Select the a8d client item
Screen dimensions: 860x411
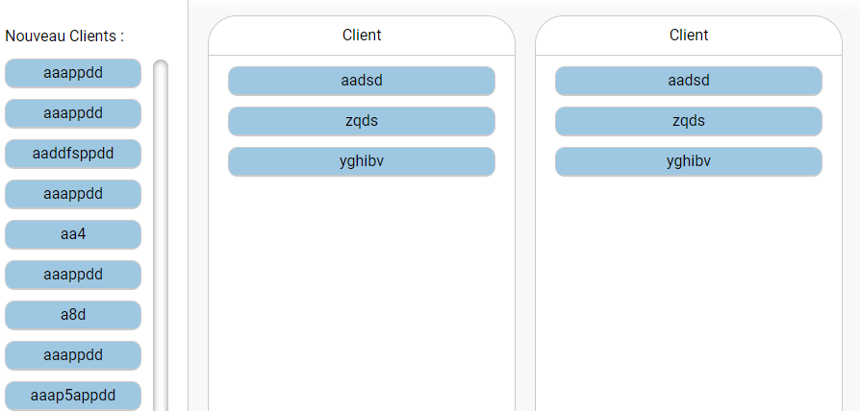[73, 315]
